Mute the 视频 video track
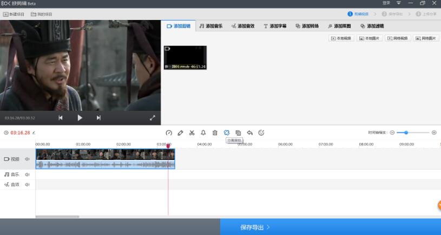 (x=27, y=159)
